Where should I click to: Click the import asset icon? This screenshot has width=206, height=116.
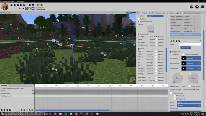(x=14, y=5)
